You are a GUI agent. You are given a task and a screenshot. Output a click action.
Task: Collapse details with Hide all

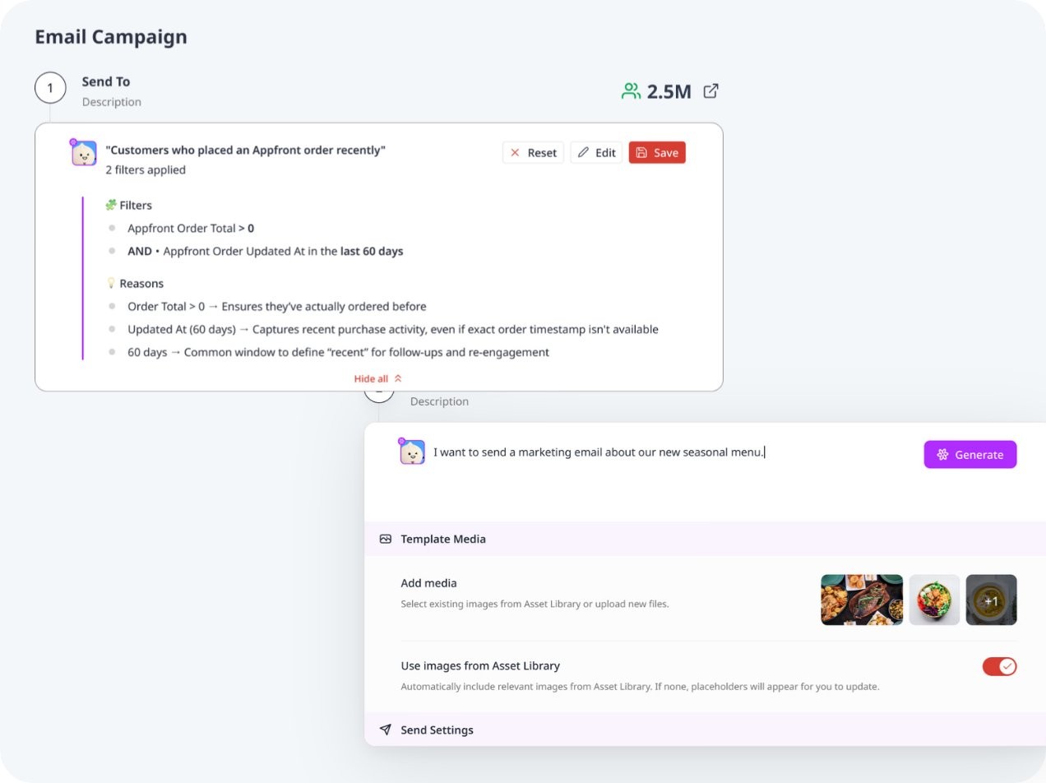pyautogui.click(x=378, y=378)
